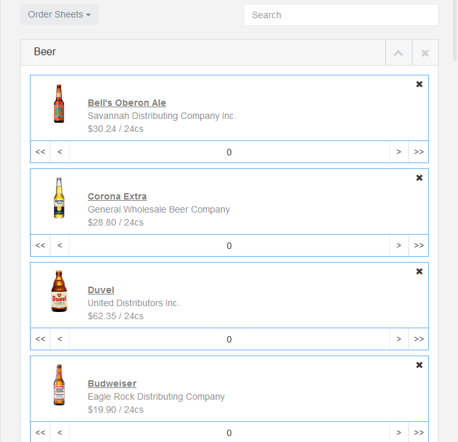Jump Corona Extra quantity up with >> button
This screenshot has height=442, width=458.
pyautogui.click(x=418, y=246)
